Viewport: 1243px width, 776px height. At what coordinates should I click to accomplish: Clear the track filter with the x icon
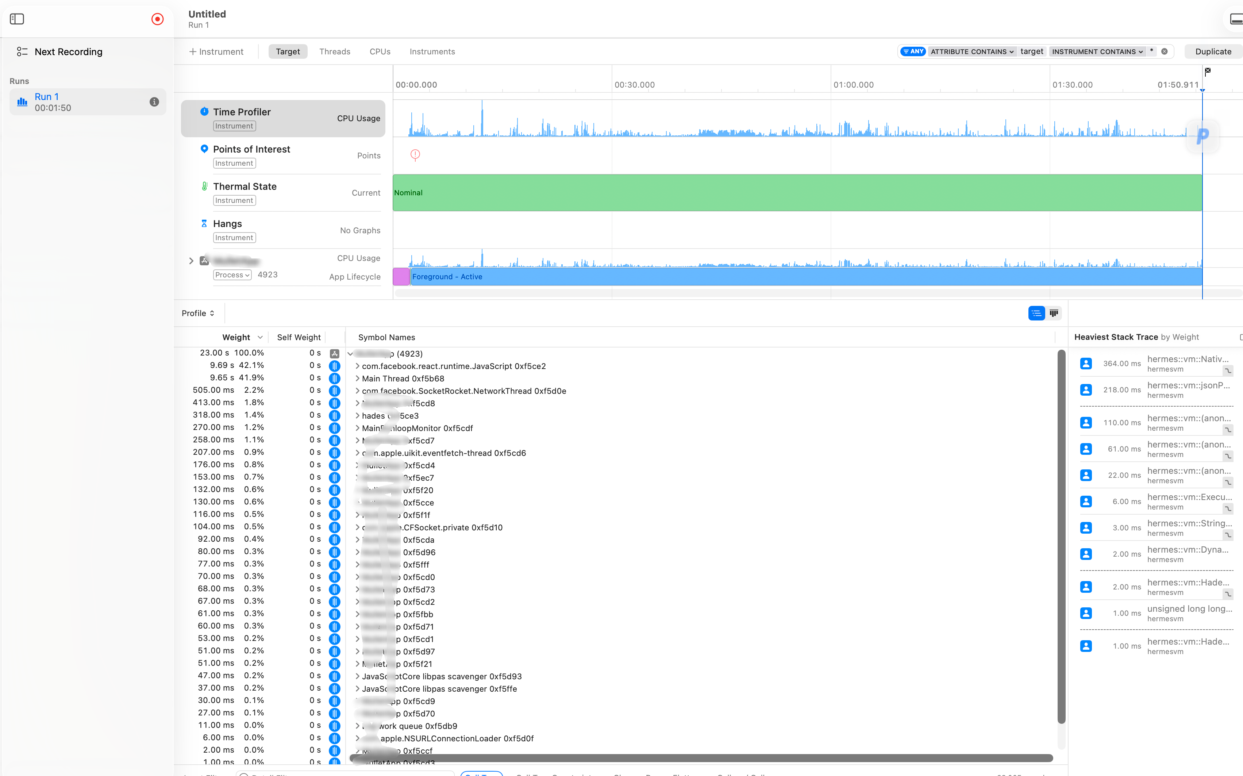(x=1165, y=51)
